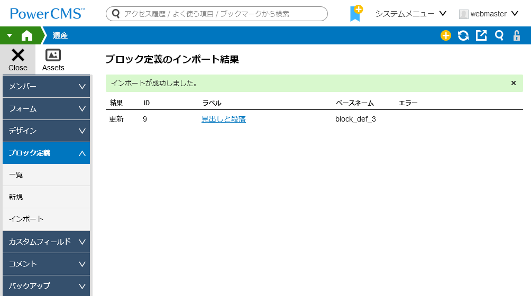Expand the green navigation triangle menu
Image resolution: width=531 pixels, height=296 pixels.
(x=10, y=35)
